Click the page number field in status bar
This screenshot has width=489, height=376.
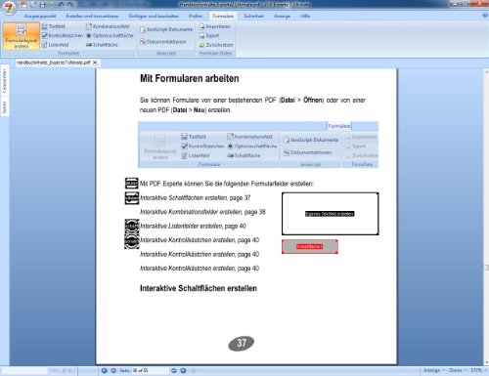coord(149,370)
